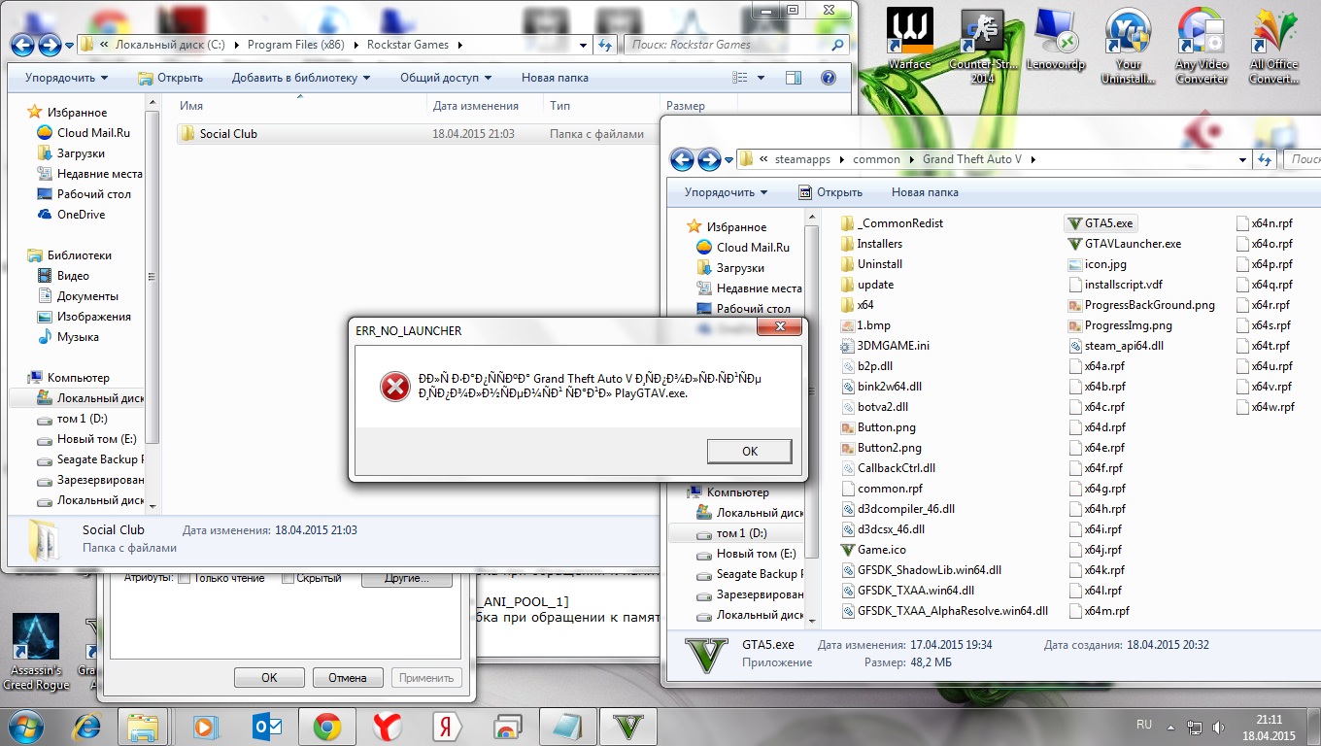Sort by 'Имя' column header

[301, 106]
